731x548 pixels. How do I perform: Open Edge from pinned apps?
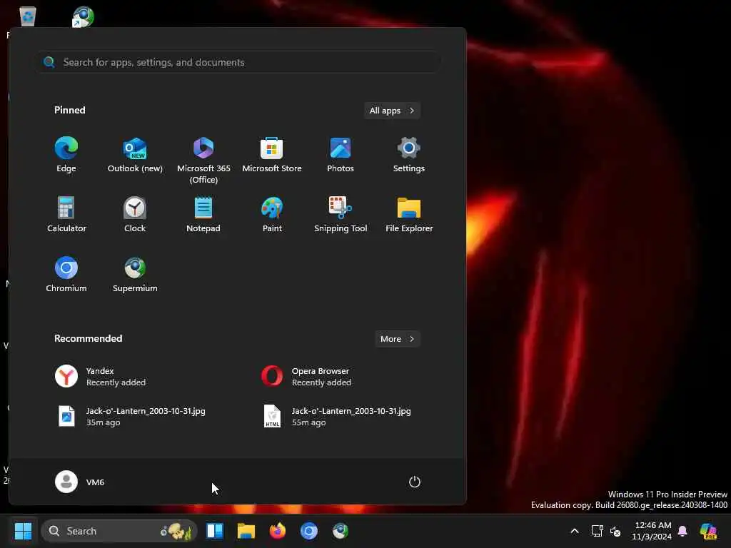pos(66,155)
